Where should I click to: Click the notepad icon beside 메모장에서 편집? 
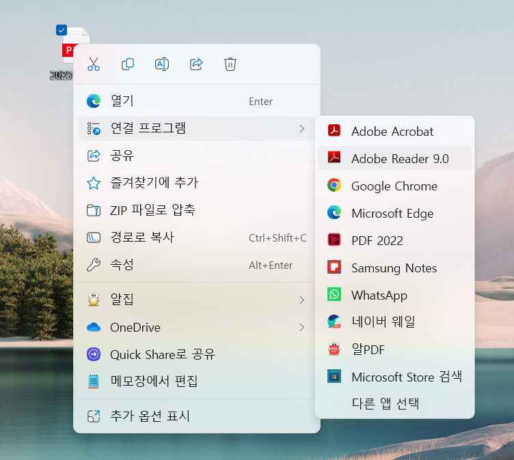94,381
